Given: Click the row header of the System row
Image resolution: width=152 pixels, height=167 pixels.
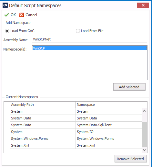Looking at the screenshot, I should [x=7, y=111].
